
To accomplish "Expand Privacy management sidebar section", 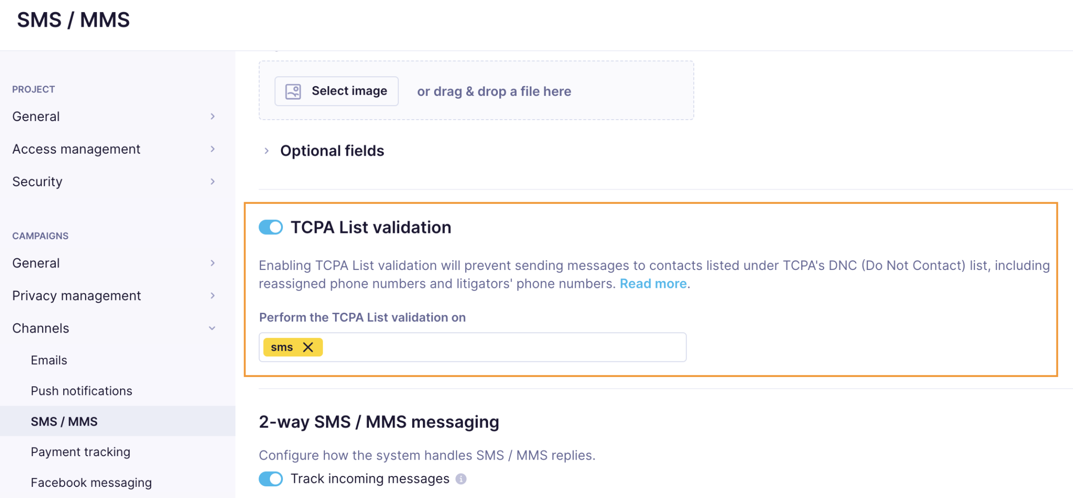I will point(212,296).
